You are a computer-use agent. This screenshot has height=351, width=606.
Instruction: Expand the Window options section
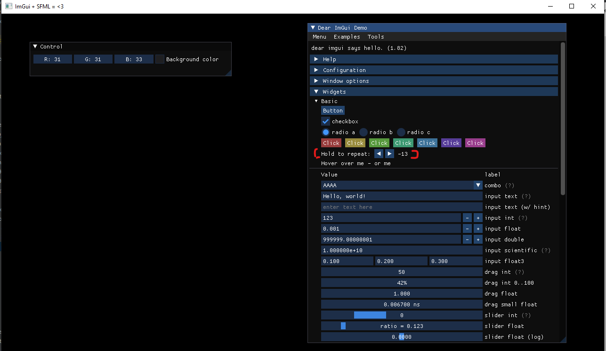coord(434,81)
